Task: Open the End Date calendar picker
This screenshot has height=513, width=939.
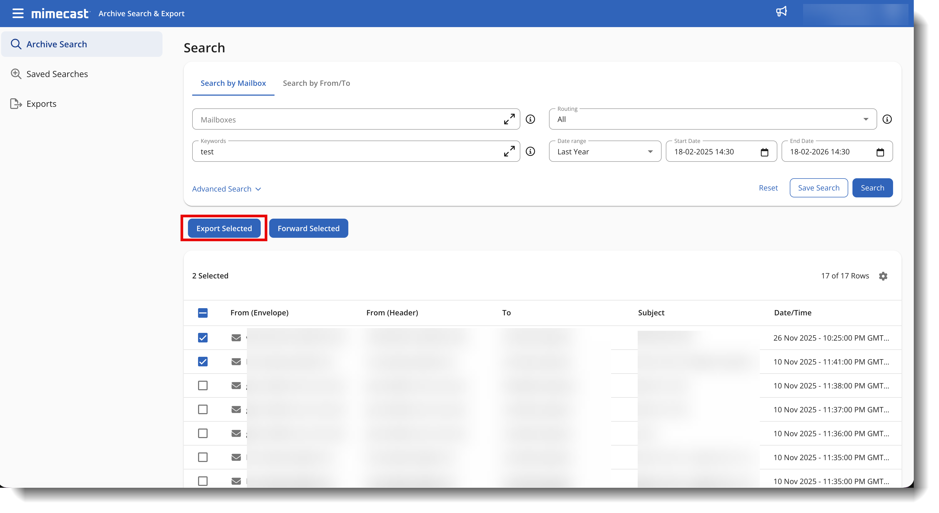Action: 880,152
